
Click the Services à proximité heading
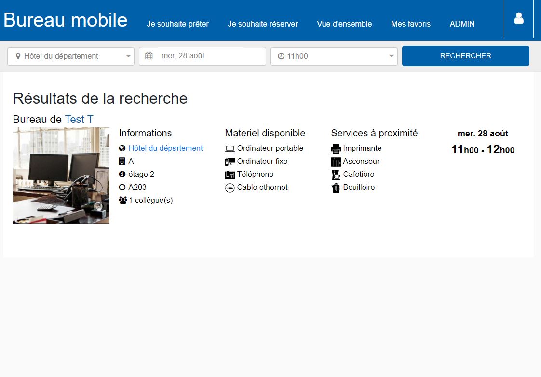[374, 133]
